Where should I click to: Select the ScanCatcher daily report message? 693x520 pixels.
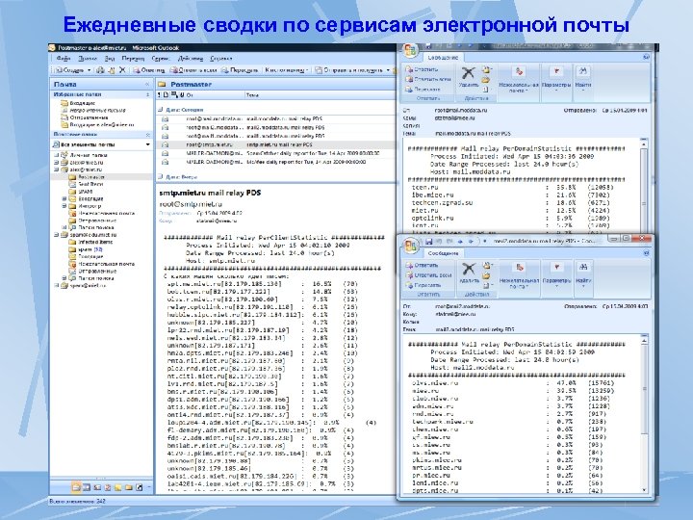coord(276,153)
